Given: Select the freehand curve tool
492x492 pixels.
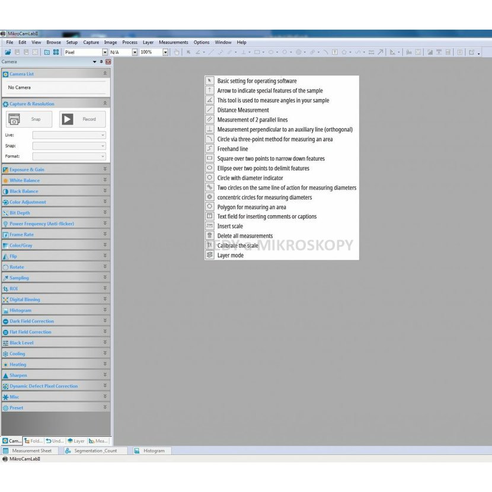Looking at the screenshot, I should point(357,52).
